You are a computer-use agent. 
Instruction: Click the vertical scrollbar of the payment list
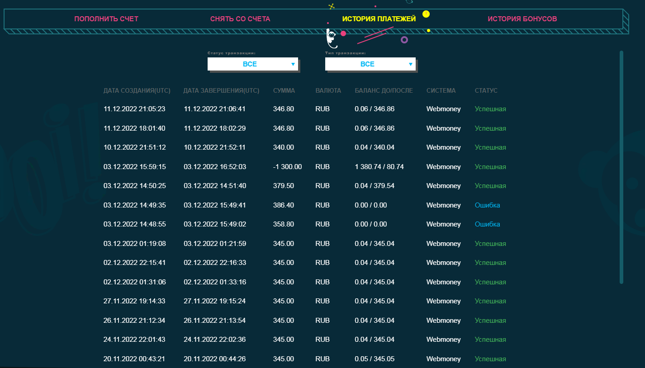coord(621,167)
